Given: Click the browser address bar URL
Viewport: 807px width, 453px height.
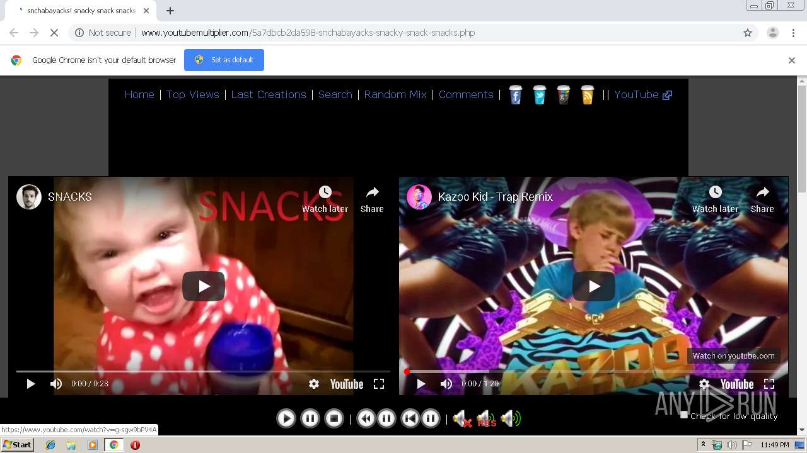Looking at the screenshot, I should coord(308,33).
